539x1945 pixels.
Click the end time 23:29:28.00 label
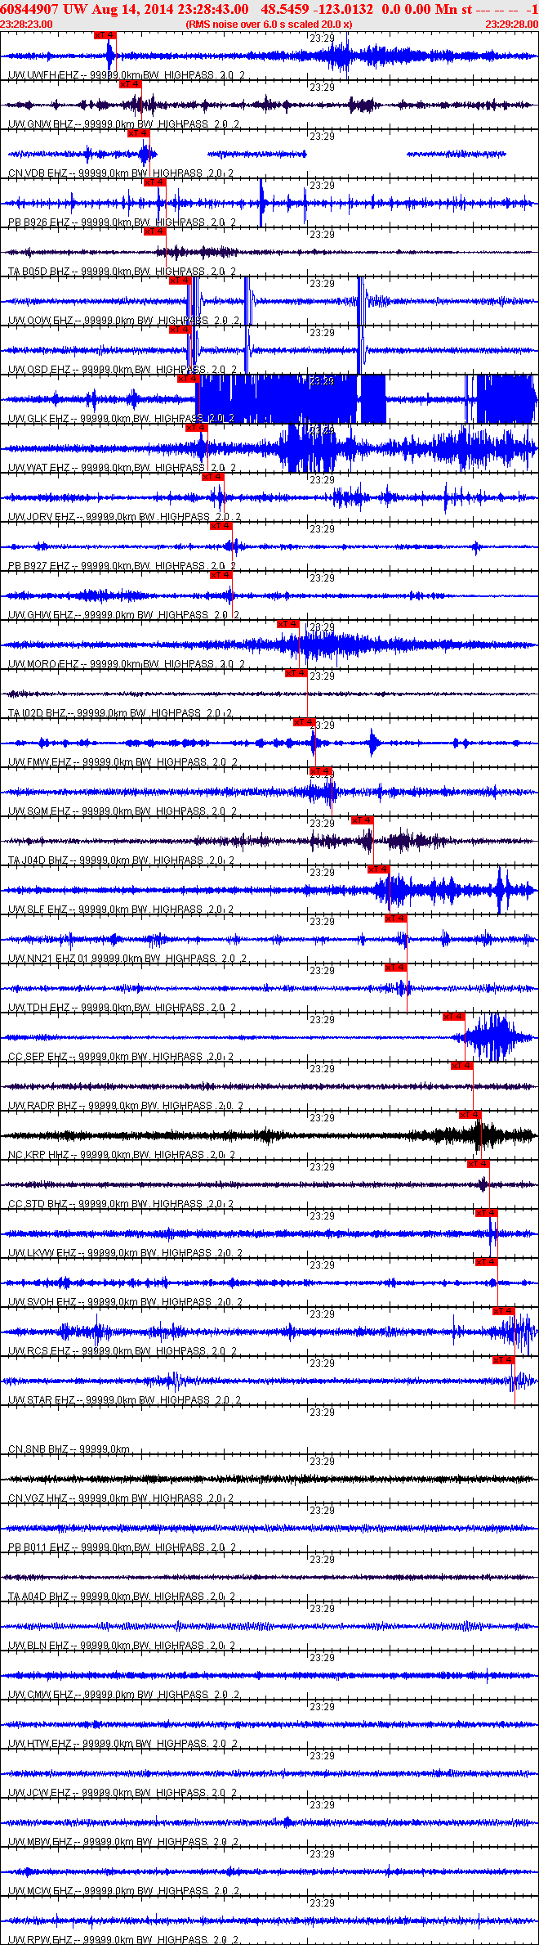(512, 25)
